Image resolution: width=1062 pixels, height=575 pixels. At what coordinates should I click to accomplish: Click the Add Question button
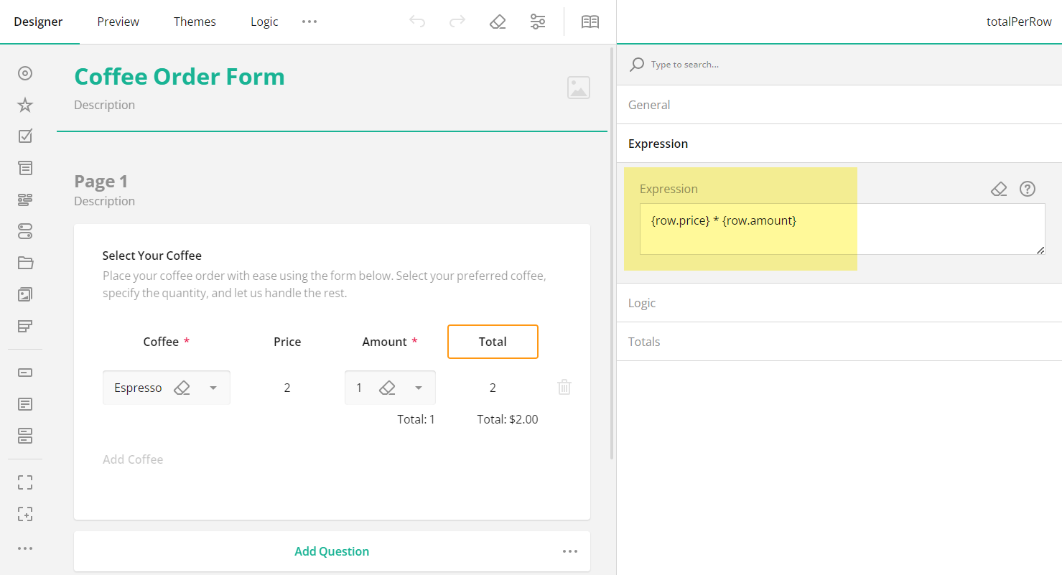tap(331, 551)
